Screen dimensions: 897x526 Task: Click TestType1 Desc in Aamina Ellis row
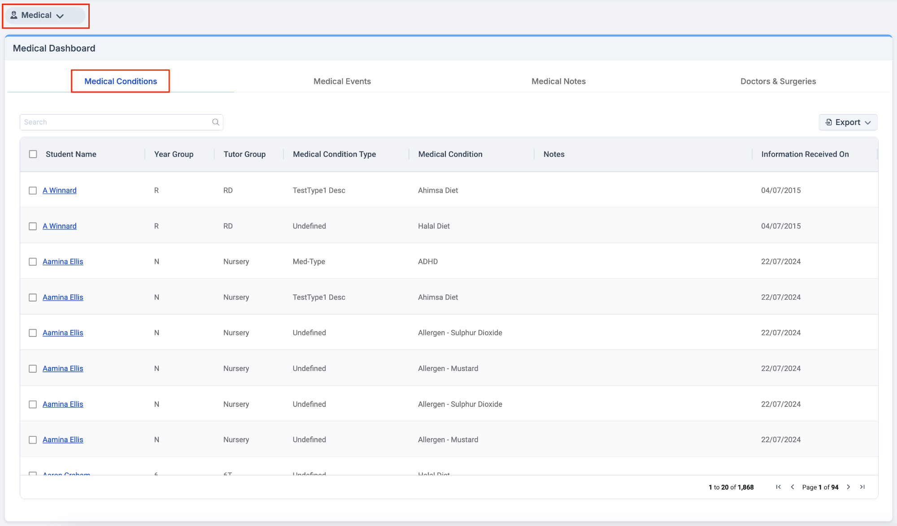pos(319,297)
